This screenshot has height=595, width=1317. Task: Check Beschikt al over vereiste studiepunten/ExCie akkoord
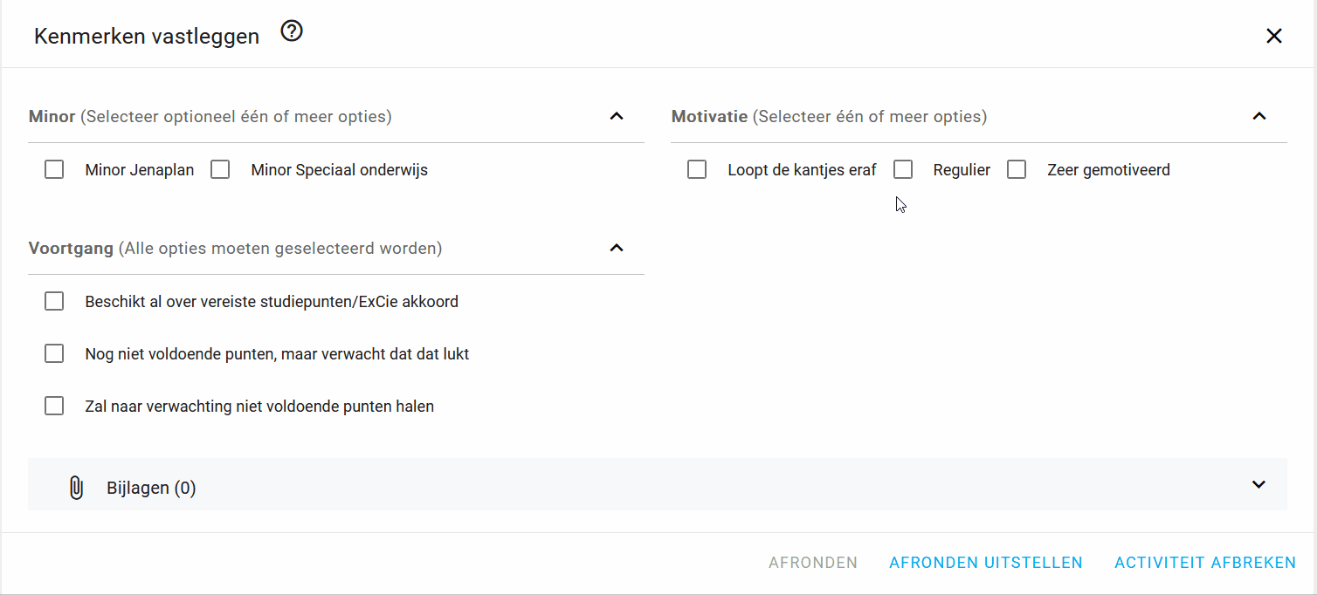(x=53, y=300)
